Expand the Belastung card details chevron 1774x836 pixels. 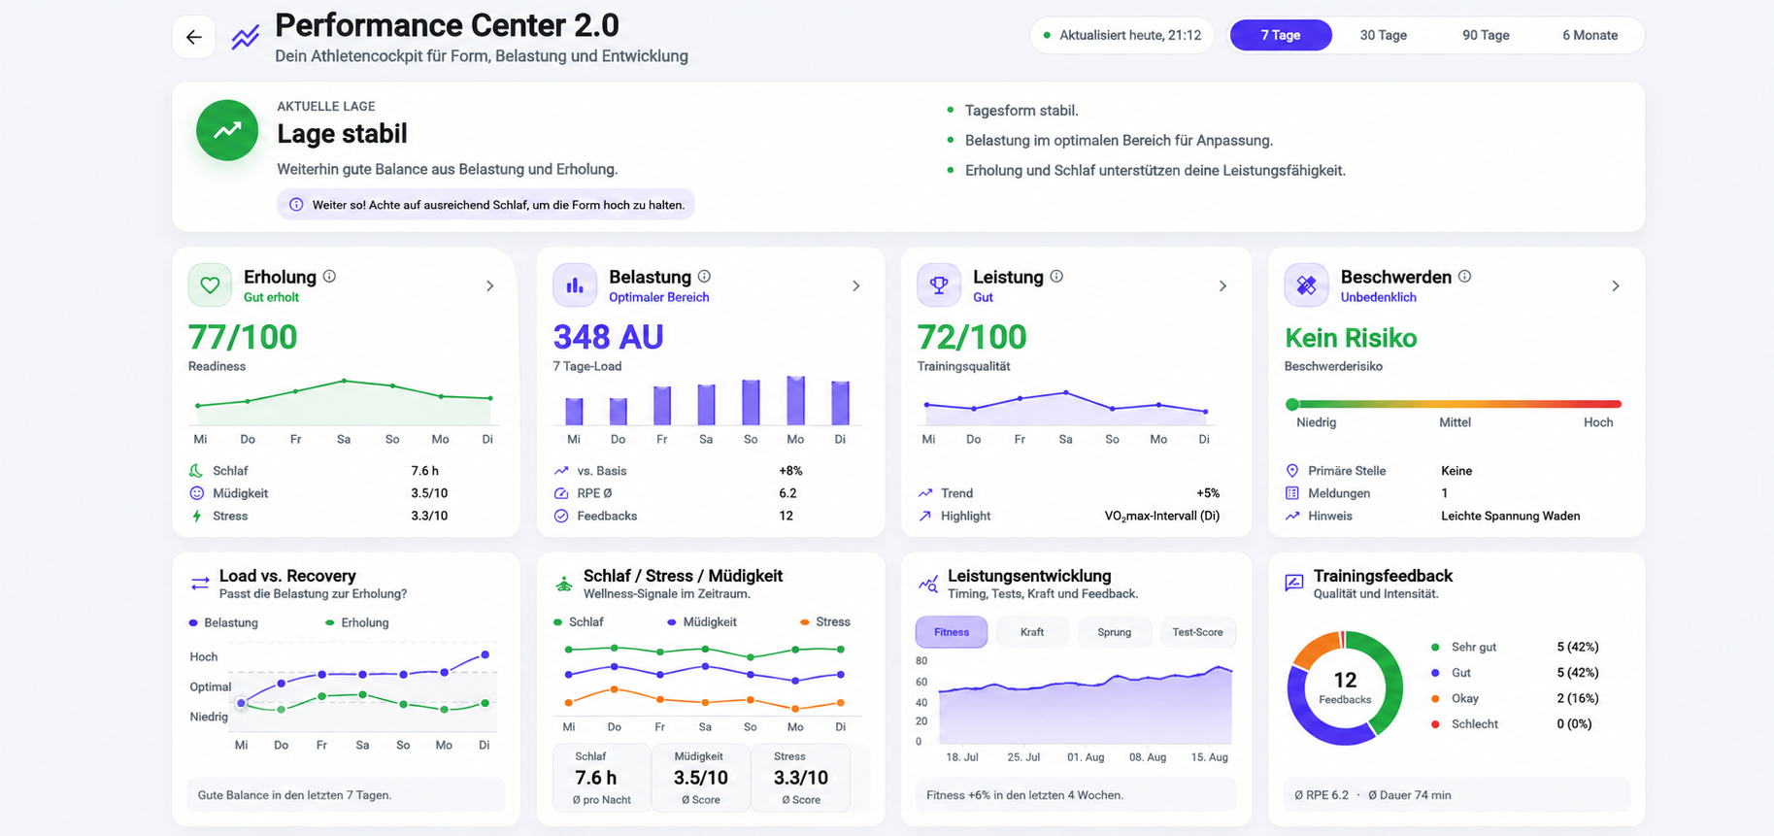(856, 286)
